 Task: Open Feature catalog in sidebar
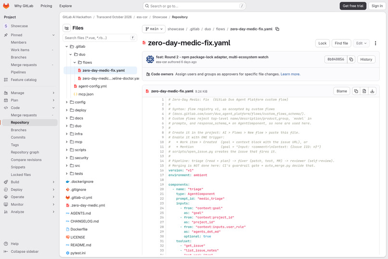(x=24, y=80)
